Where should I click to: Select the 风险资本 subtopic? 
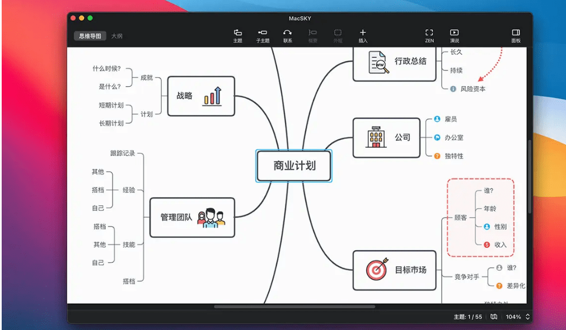[473, 89]
